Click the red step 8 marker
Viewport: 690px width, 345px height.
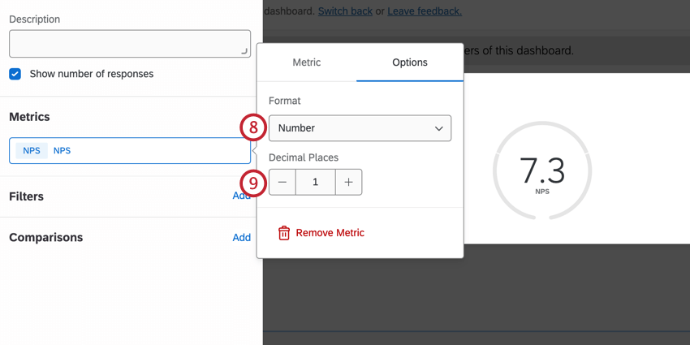click(x=253, y=128)
